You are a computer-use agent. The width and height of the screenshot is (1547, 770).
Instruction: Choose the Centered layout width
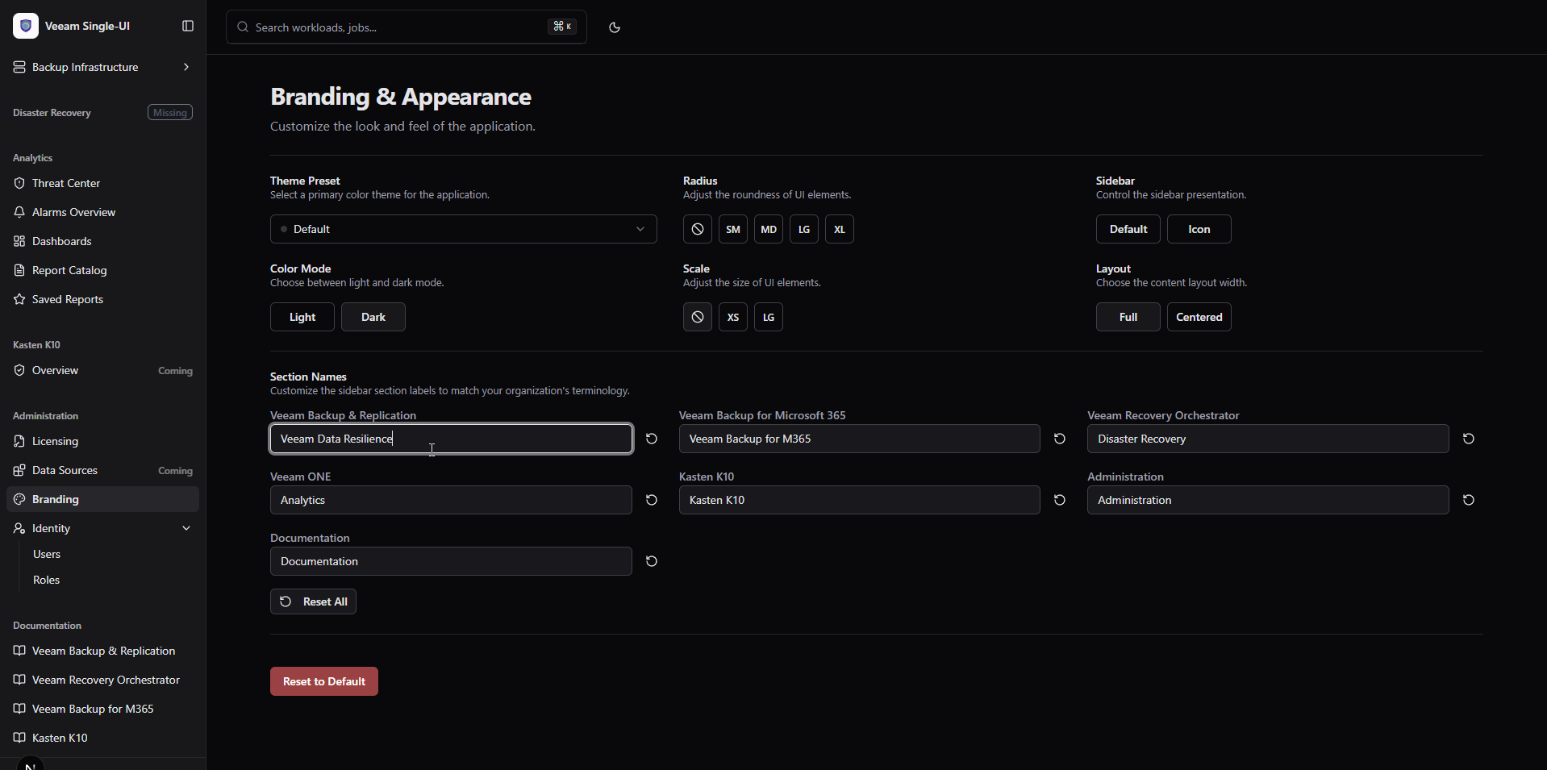point(1199,317)
